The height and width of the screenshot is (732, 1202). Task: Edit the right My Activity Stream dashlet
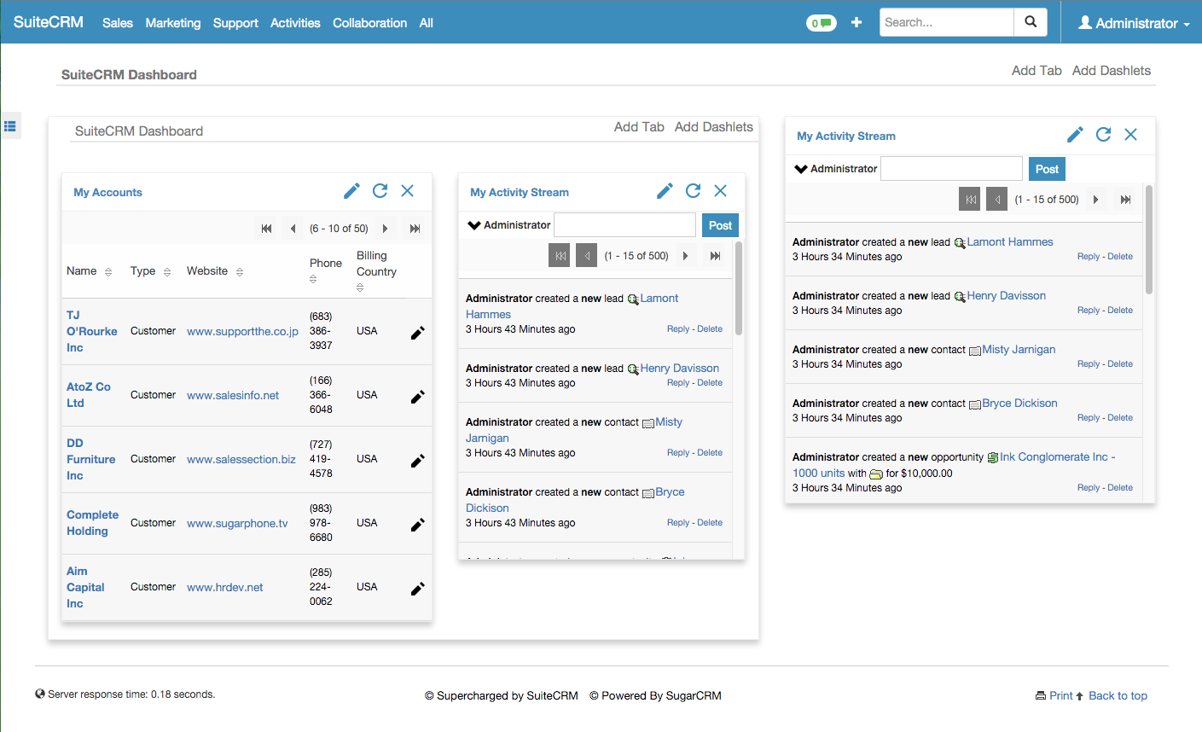click(x=1075, y=135)
